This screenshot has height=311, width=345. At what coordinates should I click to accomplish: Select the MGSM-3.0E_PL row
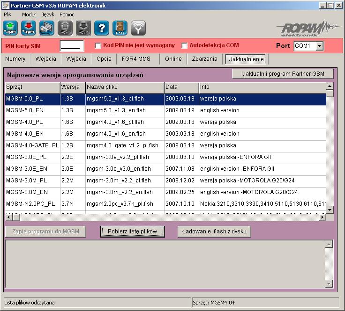(165, 157)
